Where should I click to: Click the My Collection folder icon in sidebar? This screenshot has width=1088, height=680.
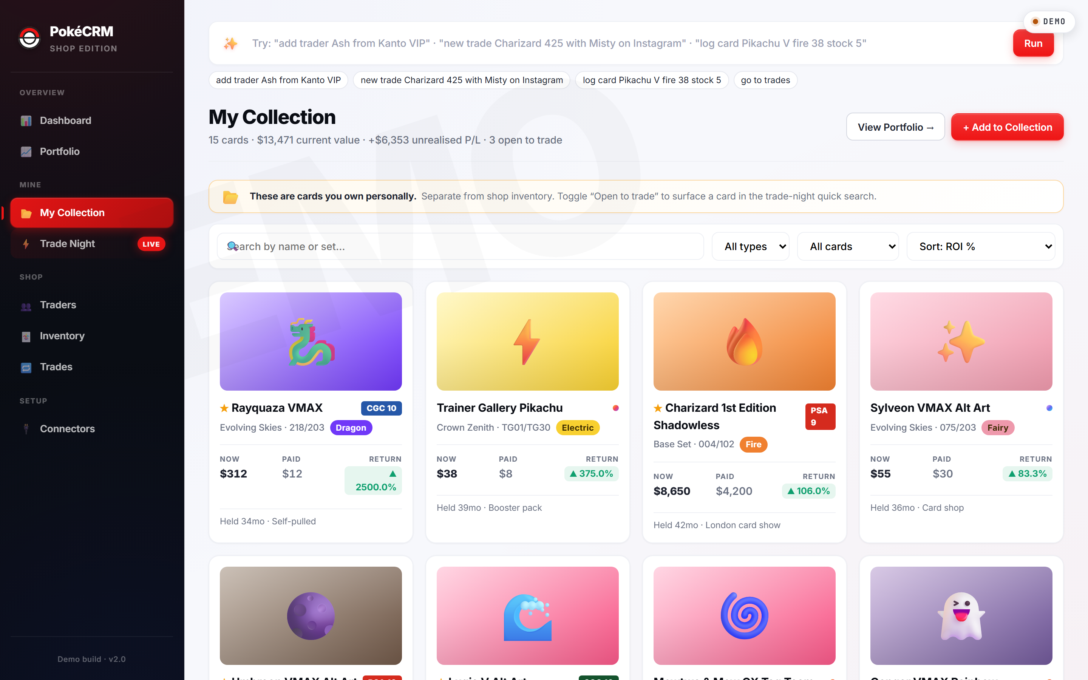pos(26,213)
